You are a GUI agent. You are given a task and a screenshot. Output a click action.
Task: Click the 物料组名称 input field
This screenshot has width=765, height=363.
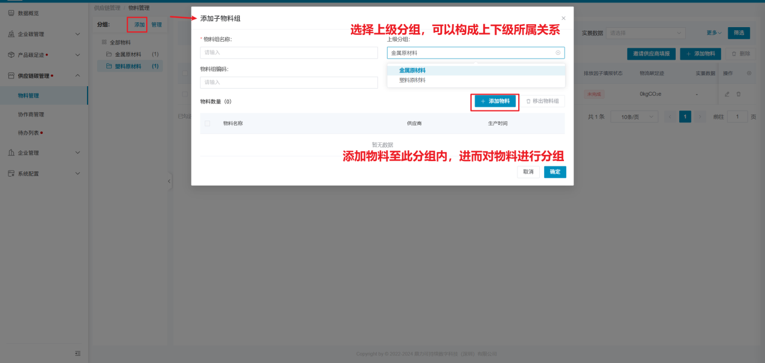click(289, 53)
